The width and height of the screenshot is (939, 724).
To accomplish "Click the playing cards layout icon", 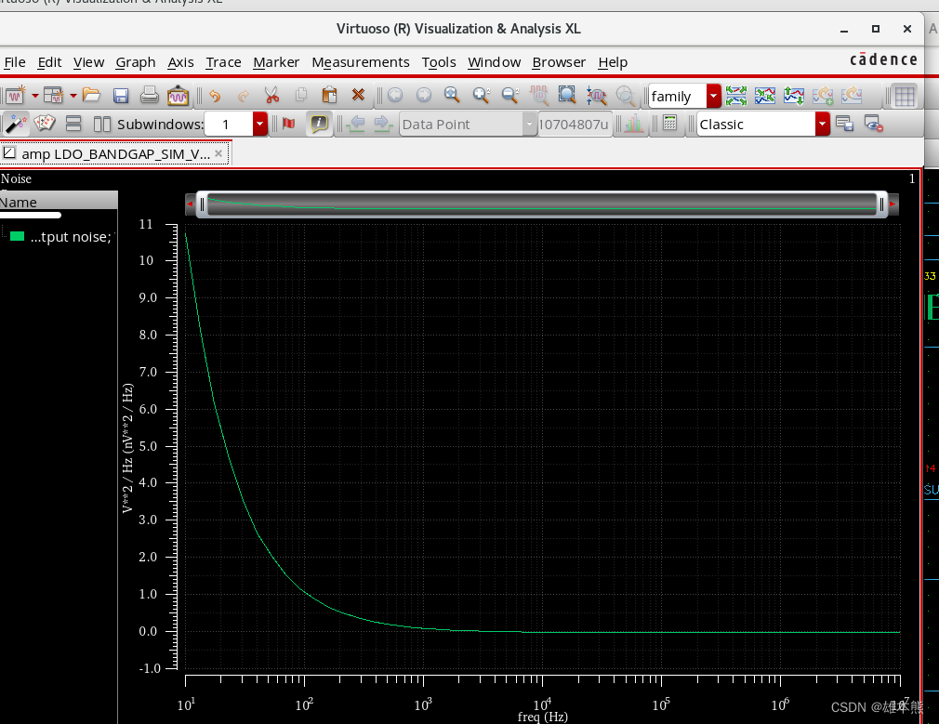I will tap(45, 124).
